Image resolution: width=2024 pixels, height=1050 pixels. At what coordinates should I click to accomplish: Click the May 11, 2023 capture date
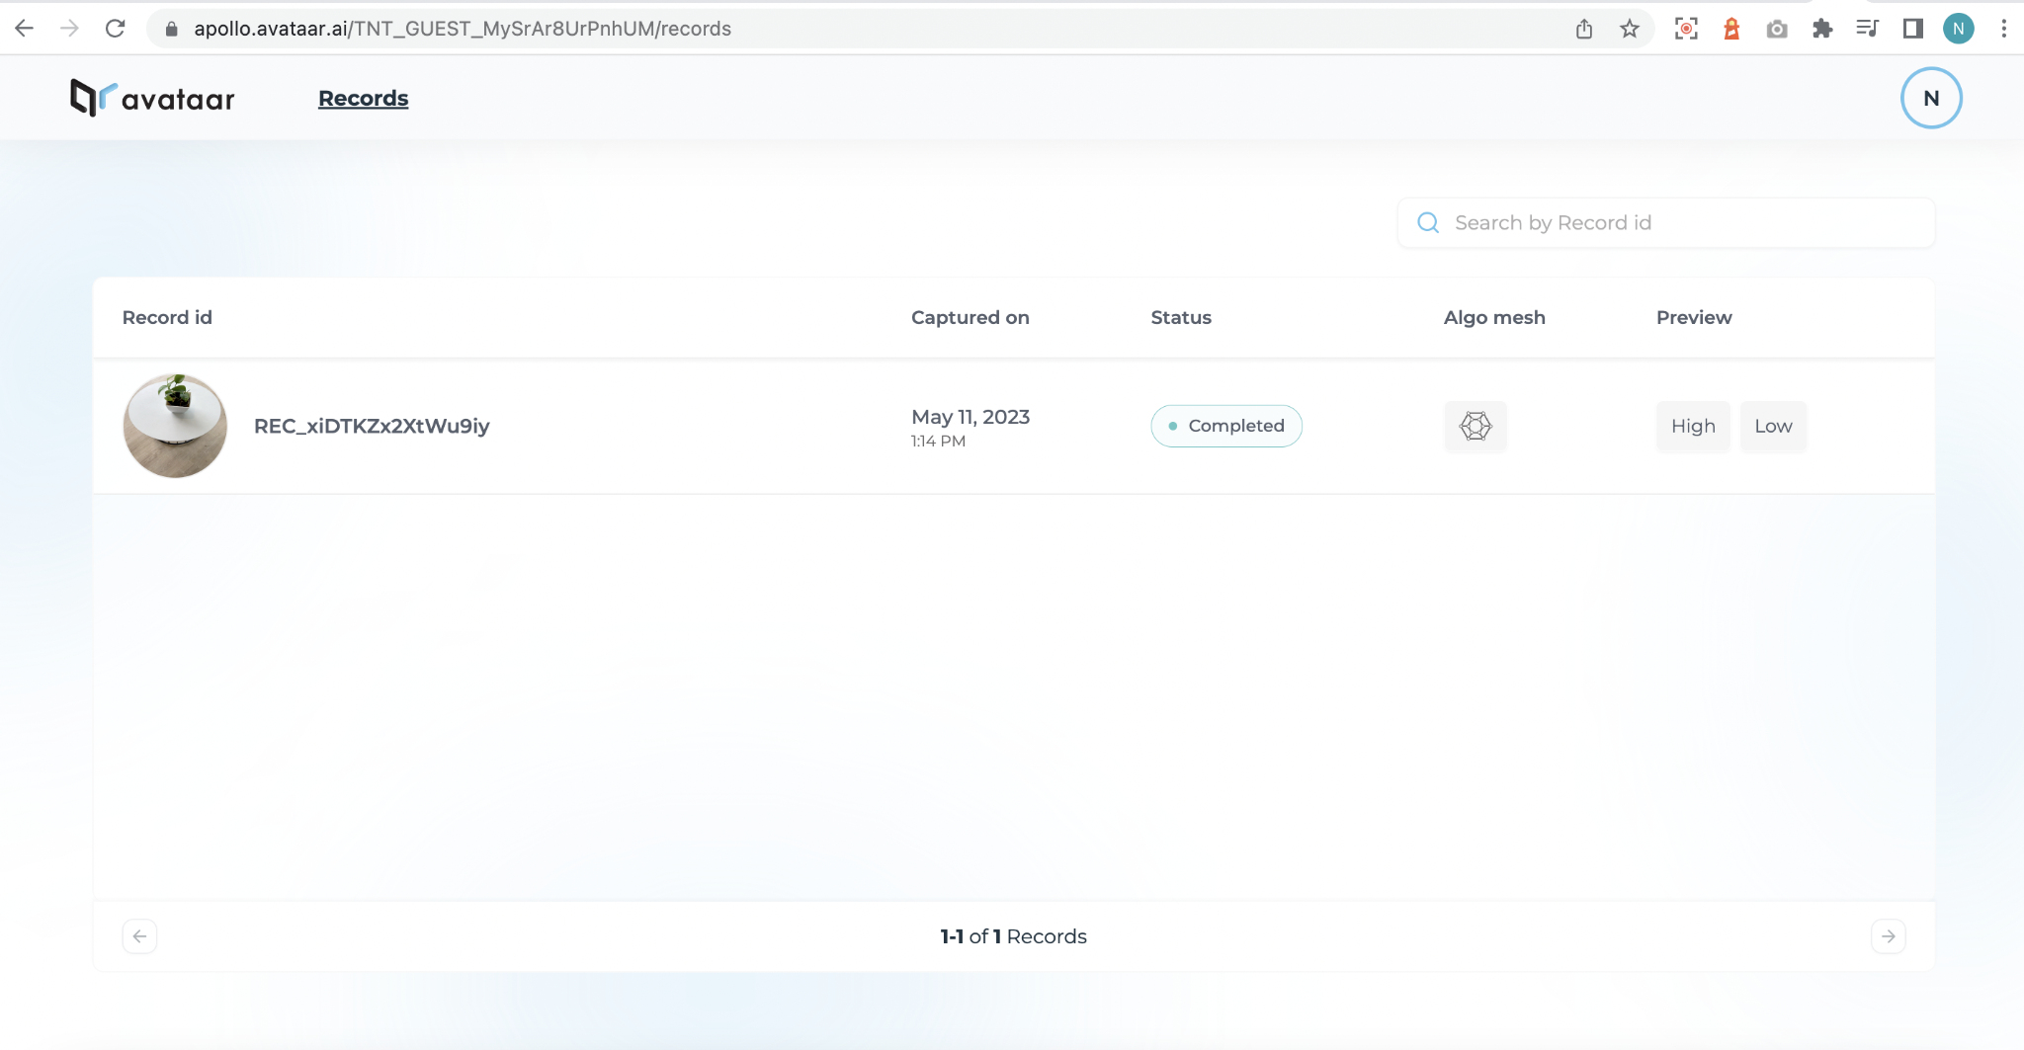point(970,417)
